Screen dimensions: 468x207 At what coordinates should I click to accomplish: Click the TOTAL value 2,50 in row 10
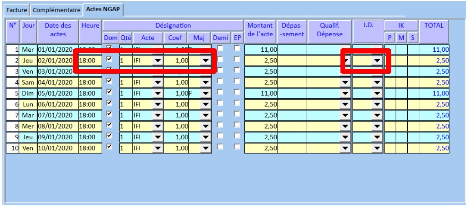(434, 148)
